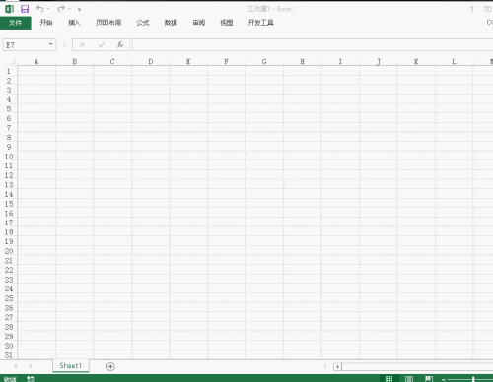493x382 pixels.
Task: Open Insert Function fx dialog
Action: [120, 45]
